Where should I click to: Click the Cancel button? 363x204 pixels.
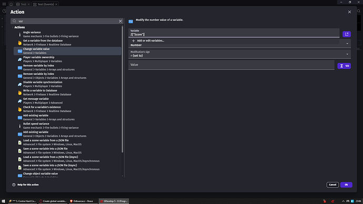(x=332, y=185)
